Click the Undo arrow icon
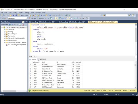Image resolution: width=138 pixels, height=104 pixels. pyautogui.click(x=50, y=15)
